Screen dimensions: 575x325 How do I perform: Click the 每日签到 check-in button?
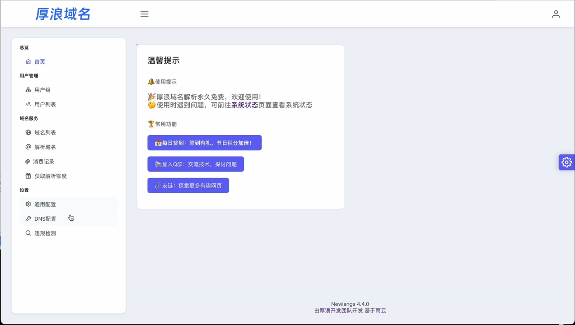click(204, 143)
